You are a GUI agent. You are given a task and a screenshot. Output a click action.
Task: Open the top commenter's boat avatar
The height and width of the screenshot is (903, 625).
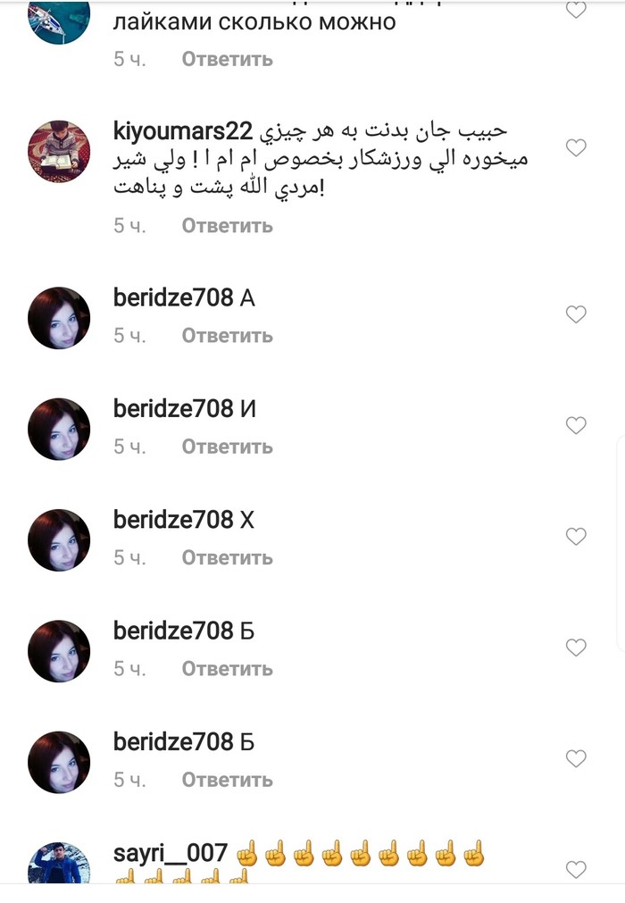pyautogui.click(x=59, y=22)
